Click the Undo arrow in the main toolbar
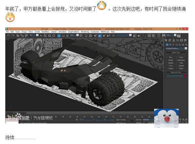 pos(9,36)
